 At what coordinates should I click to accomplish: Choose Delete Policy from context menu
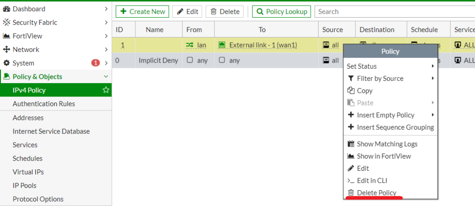pos(390,193)
